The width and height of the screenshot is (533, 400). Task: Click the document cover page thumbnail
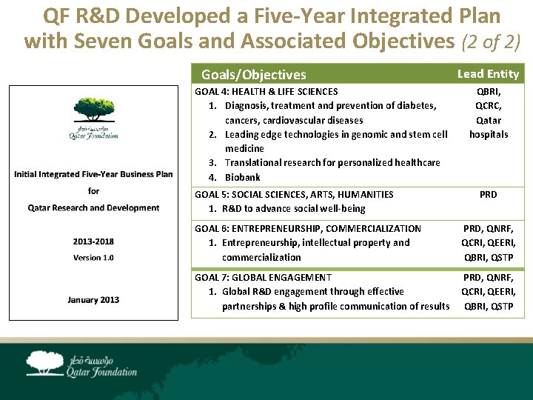pyautogui.click(x=93, y=203)
